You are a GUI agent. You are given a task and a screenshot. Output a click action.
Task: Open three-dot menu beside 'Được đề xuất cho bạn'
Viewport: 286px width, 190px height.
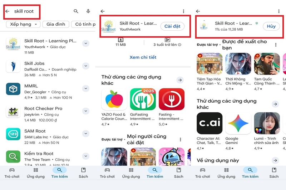coord(276,45)
